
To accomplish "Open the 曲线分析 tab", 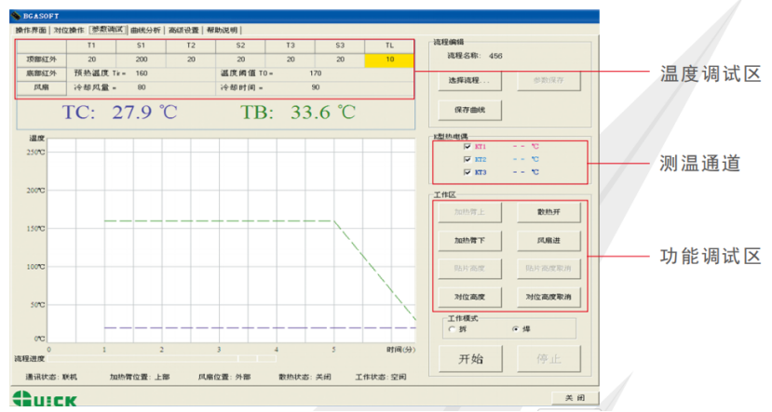I will (x=144, y=30).
